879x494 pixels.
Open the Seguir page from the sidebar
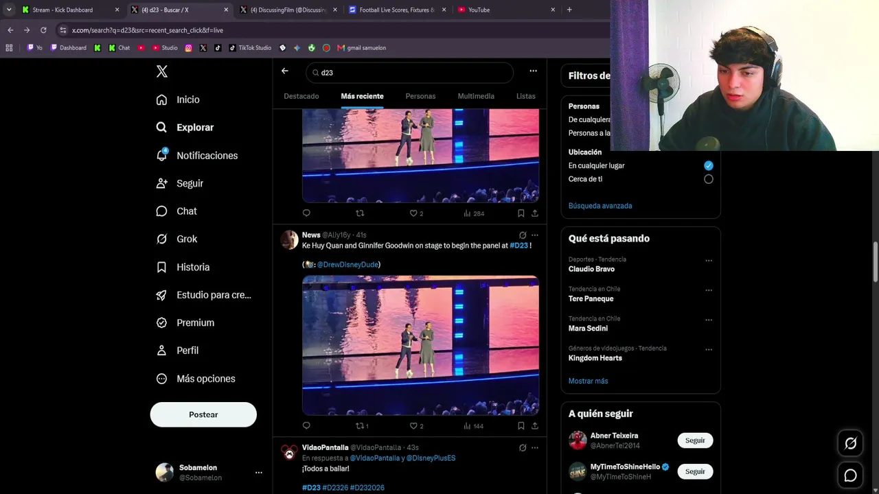tap(179, 183)
